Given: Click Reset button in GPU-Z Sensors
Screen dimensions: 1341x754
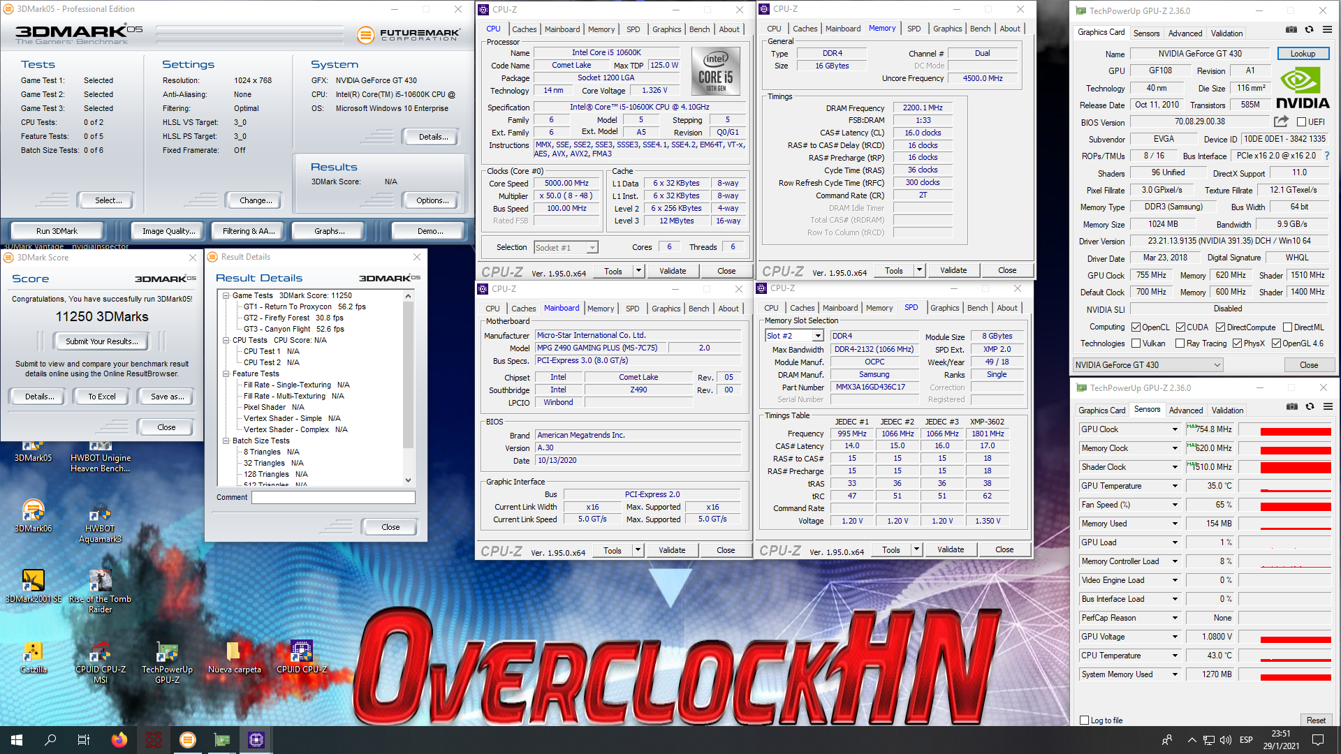Looking at the screenshot, I should tap(1316, 720).
